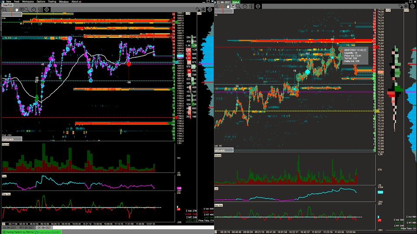The width and height of the screenshot is (417, 234).
Task: Open the About us menu
Action: 76,2
